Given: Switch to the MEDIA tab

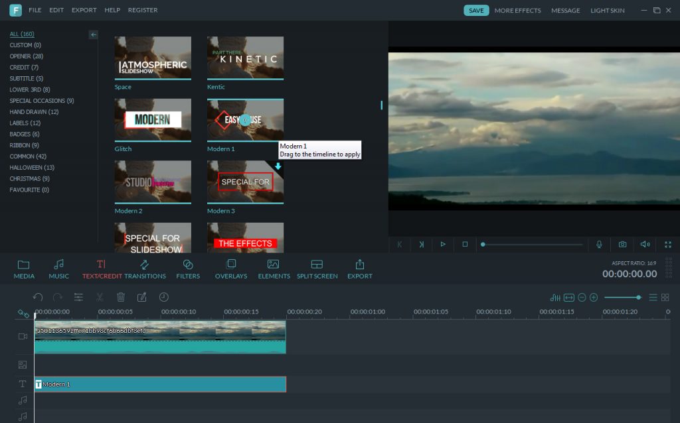Looking at the screenshot, I should pos(24,269).
